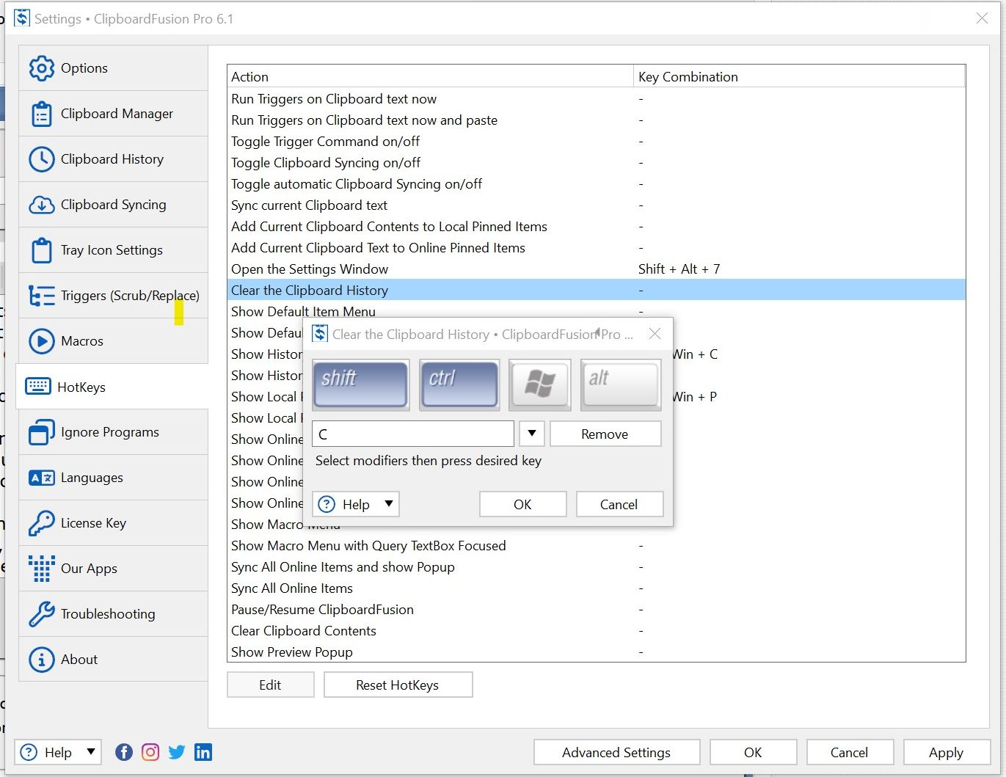Click the Languages translate icon
This screenshot has height=777, width=1006.
[42, 478]
